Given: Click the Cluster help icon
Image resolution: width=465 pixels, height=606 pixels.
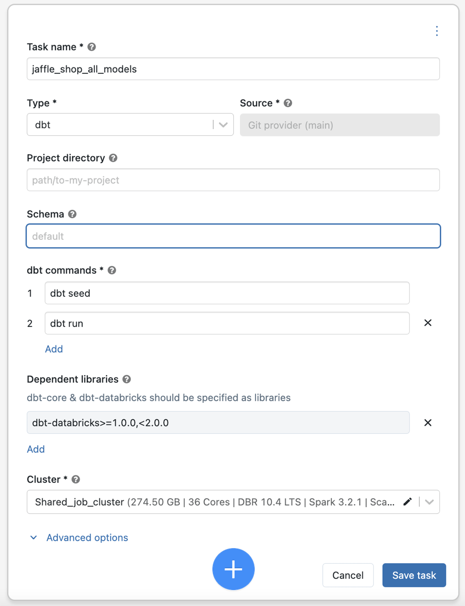Looking at the screenshot, I should [x=76, y=480].
